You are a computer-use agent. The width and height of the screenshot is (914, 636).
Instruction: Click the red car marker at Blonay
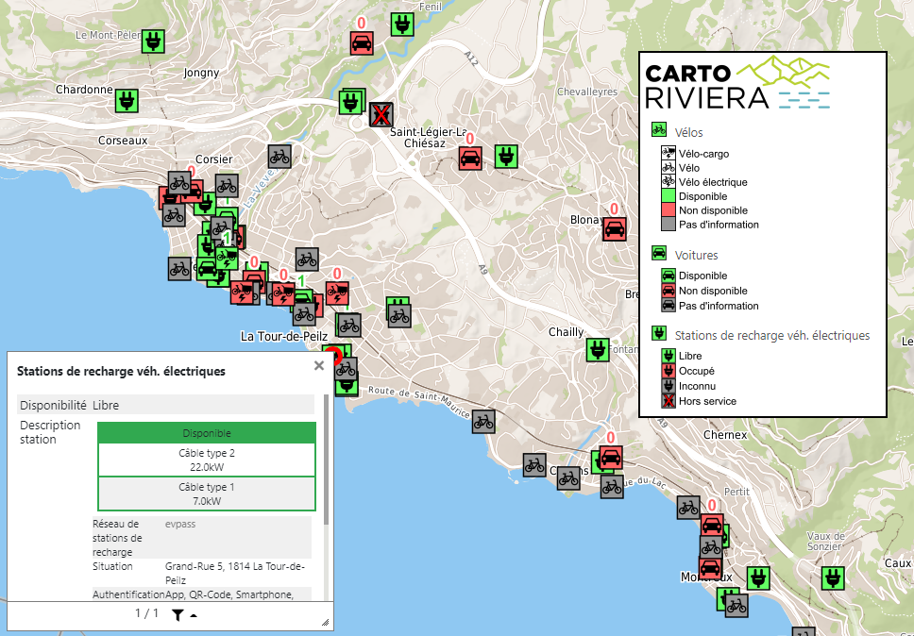(x=615, y=229)
